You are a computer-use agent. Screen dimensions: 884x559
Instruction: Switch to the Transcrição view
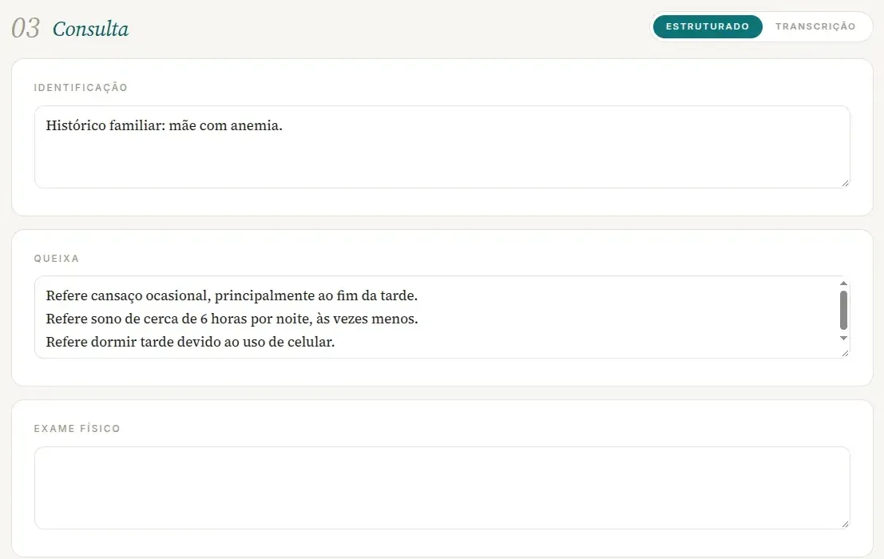(815, 26)
